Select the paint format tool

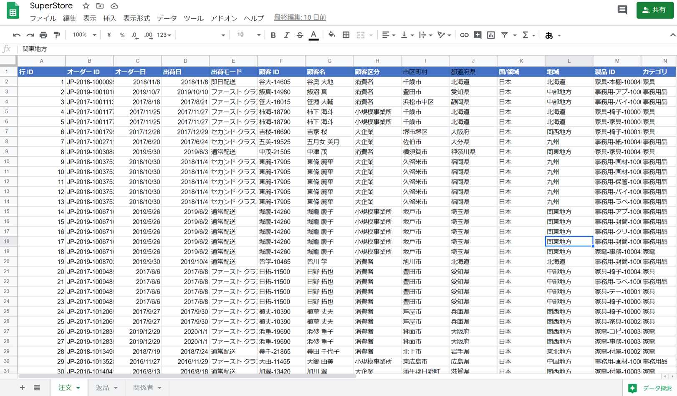[x=57, y=35]
